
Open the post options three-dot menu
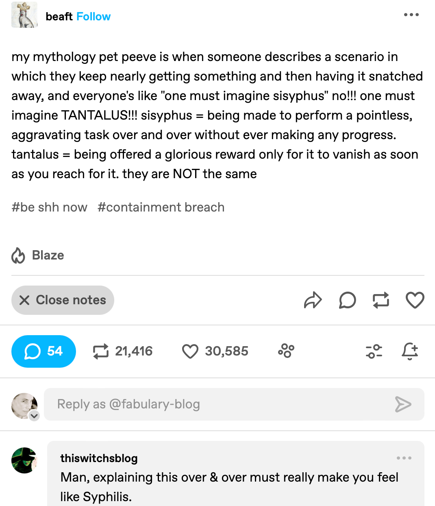(x=411, y=15)
